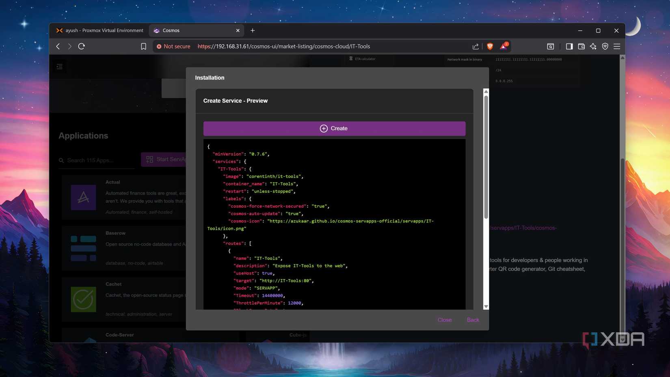Open the share page icon

tap(475, 46)
